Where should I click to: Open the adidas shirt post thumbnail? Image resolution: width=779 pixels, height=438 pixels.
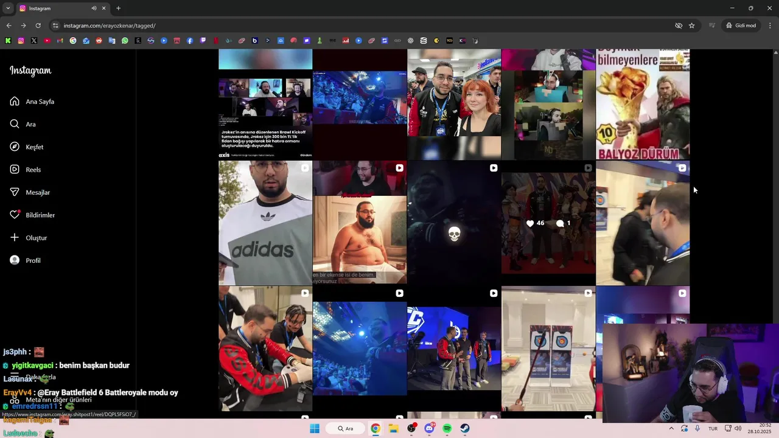tap(265, 223)
